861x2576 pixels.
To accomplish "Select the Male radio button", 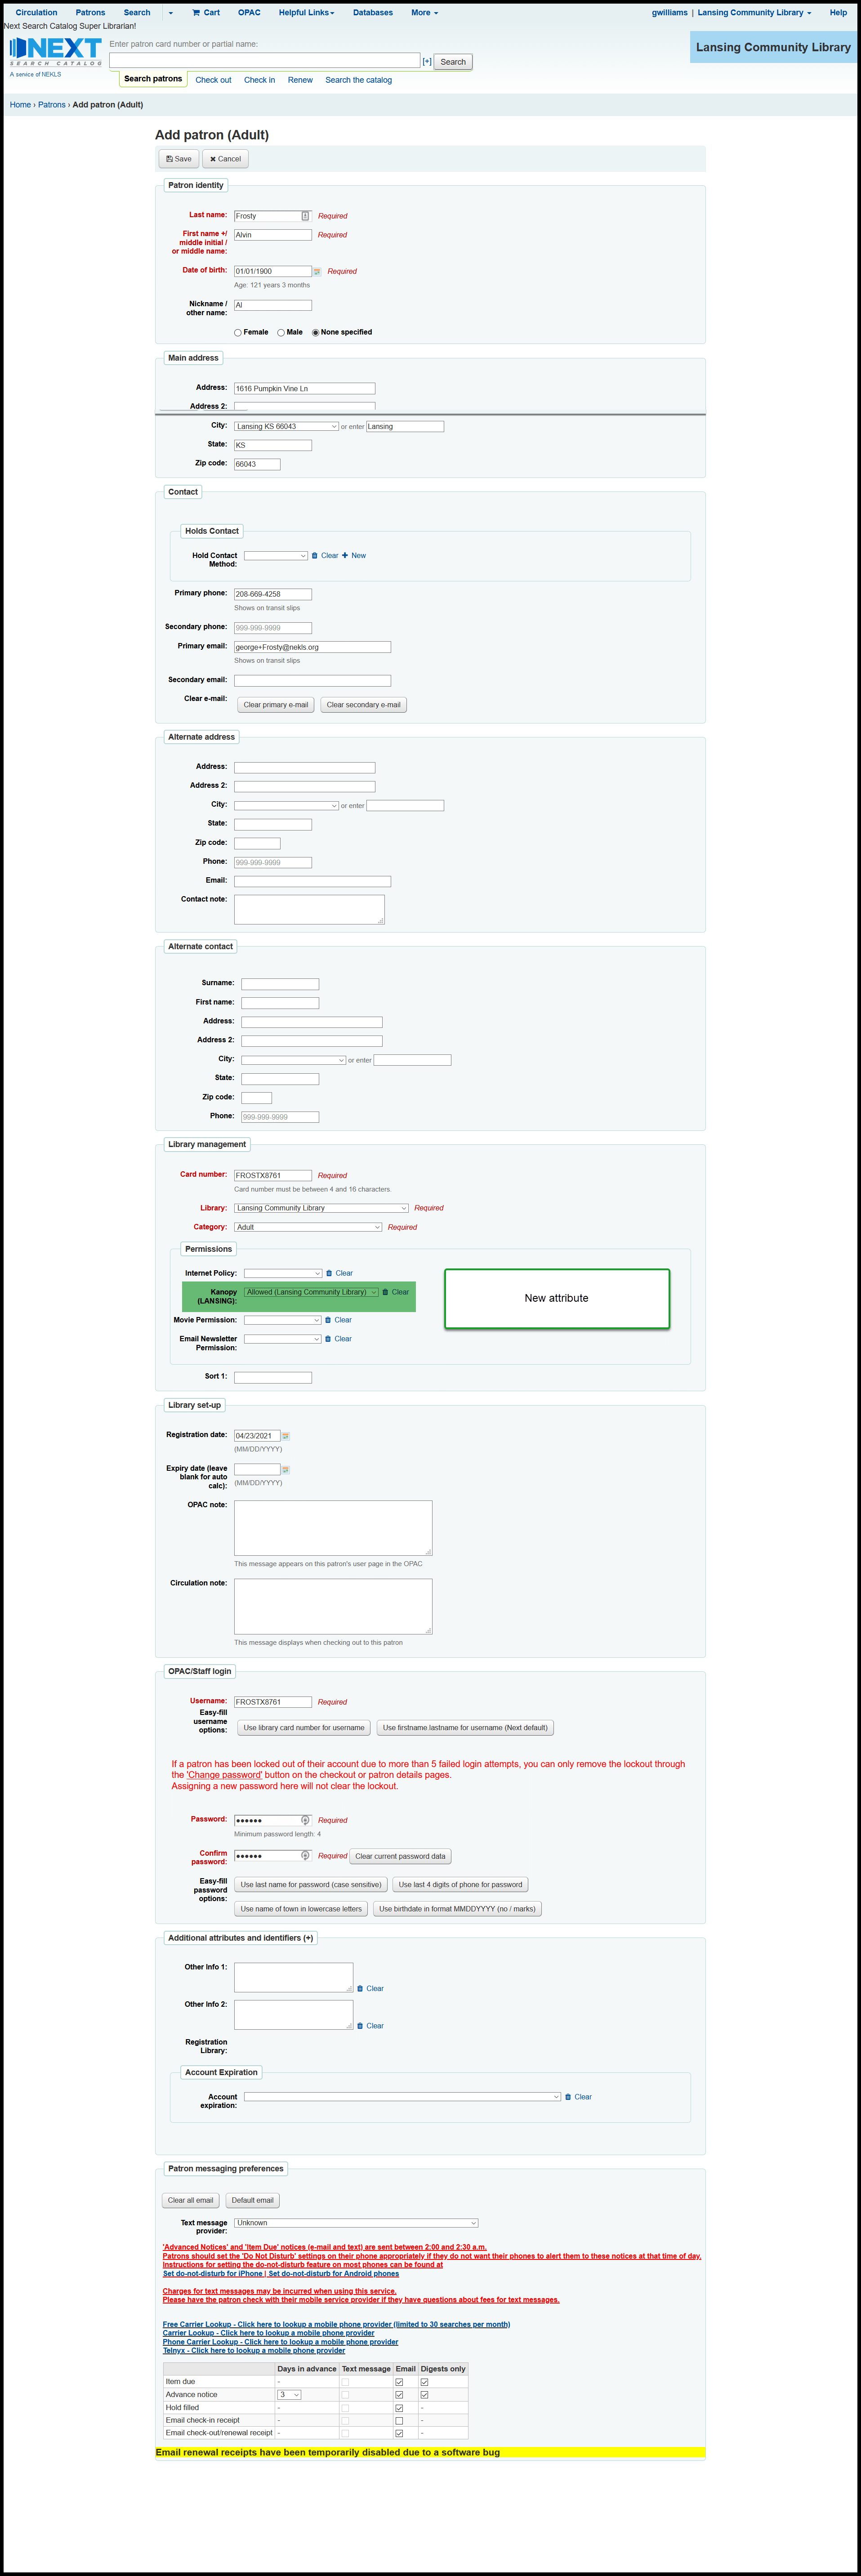I will point(281,333).
